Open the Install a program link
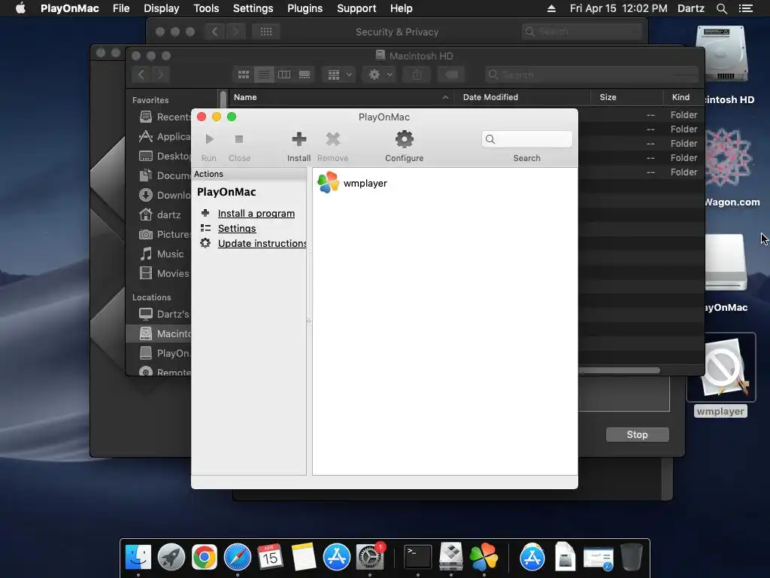 point(256,213)
